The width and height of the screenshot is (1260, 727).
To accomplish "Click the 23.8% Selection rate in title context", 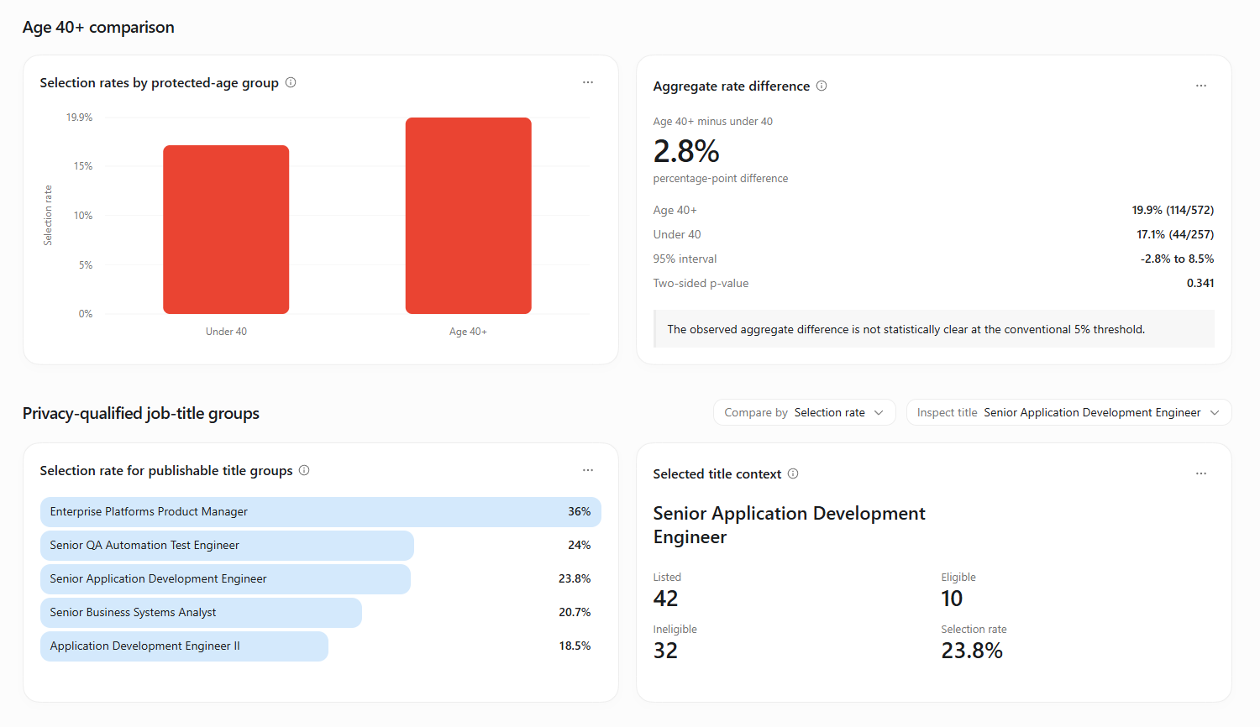I will tap(972, 651).
